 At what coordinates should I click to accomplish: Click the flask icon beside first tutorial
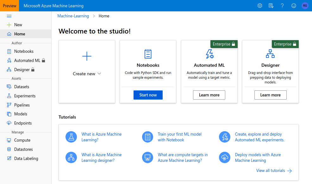71,137
